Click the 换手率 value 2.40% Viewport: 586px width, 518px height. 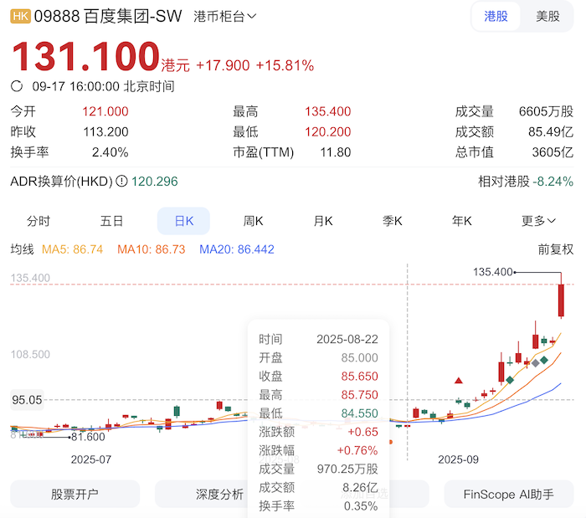(110, 152)
